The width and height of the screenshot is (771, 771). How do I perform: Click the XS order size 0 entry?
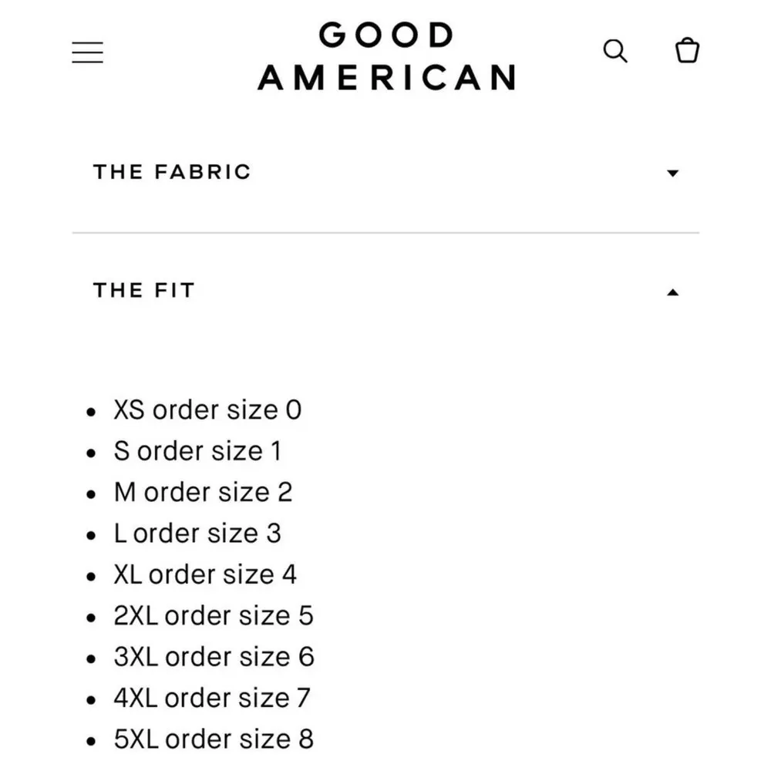click(207, 409)
